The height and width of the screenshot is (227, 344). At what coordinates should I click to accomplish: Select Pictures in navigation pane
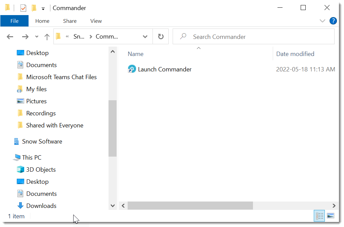tap(36, 101)
